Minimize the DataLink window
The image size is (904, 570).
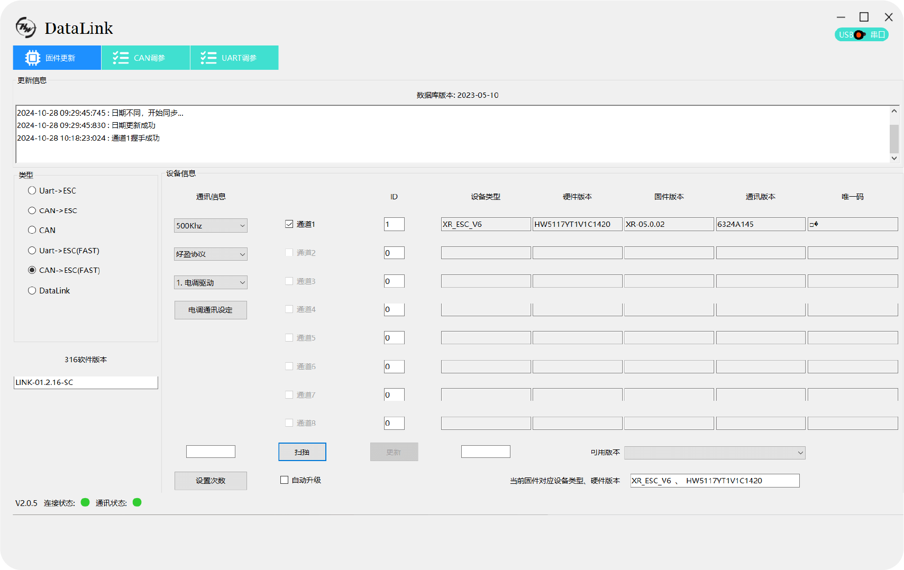841,17
